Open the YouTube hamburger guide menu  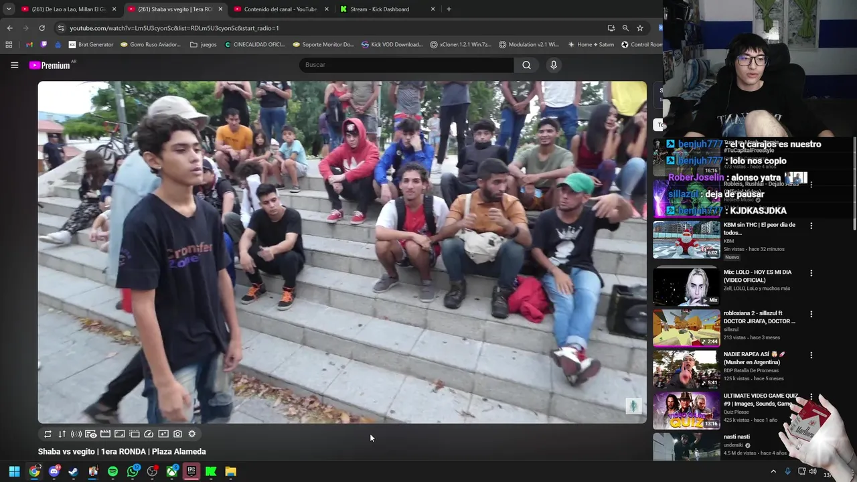pos(14,65)
